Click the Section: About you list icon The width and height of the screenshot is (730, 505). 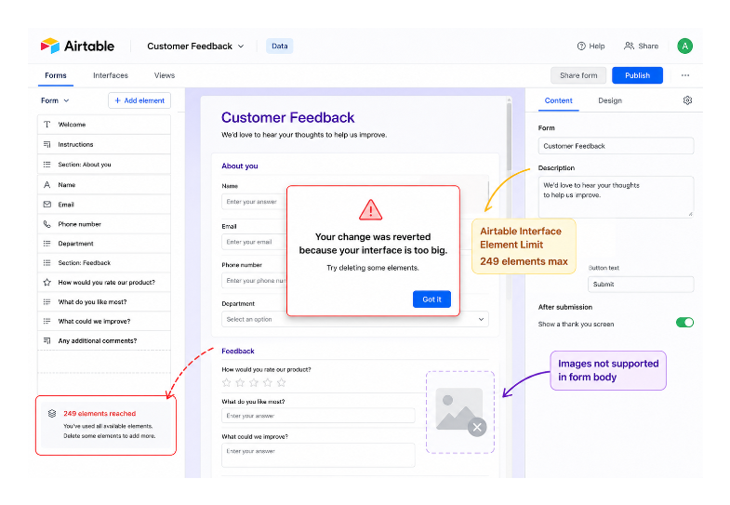(x=47, y=165)
